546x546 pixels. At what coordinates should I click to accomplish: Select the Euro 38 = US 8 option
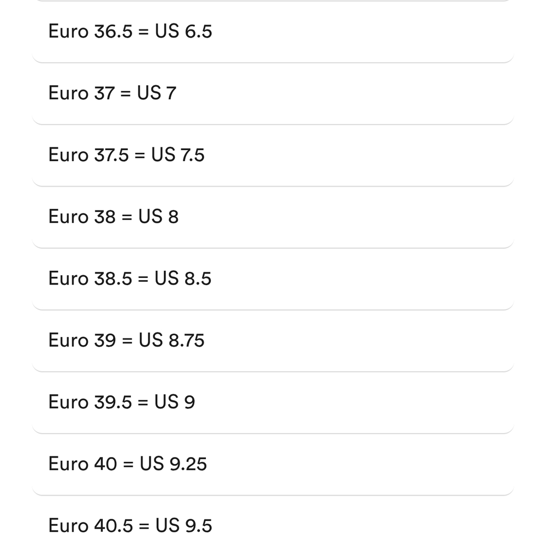click(273, 217)
